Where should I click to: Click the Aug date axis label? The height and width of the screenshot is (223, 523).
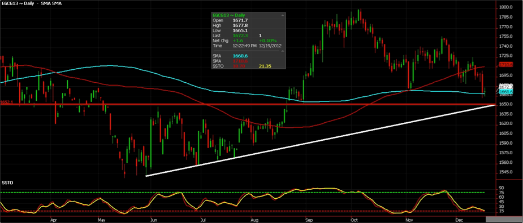click(254, 220)
